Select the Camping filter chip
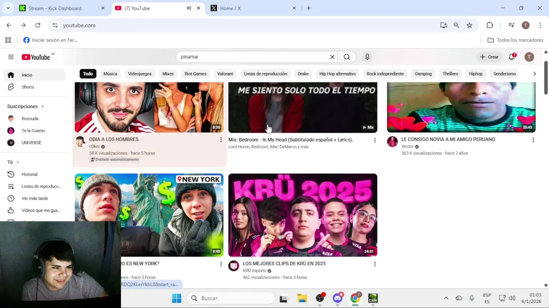The image size is (549, 308). pos(423,74)
